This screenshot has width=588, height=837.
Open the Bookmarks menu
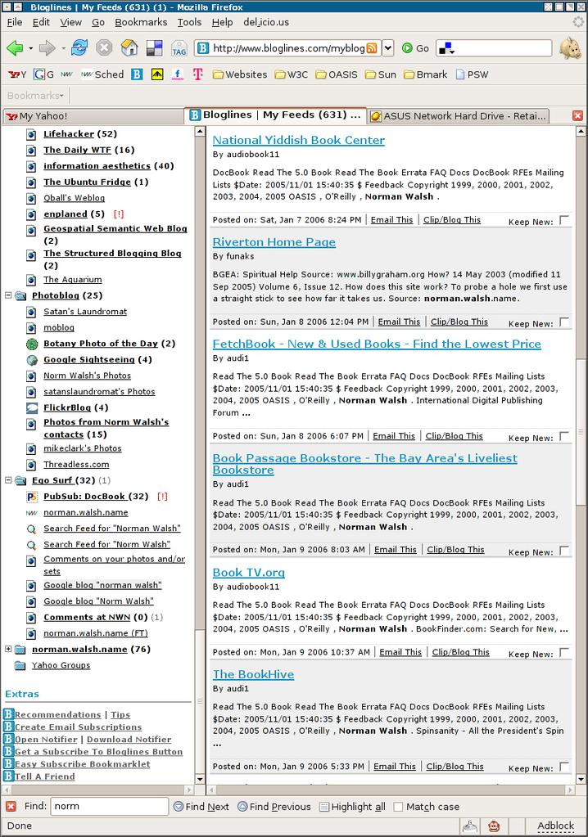coord(141,22)
